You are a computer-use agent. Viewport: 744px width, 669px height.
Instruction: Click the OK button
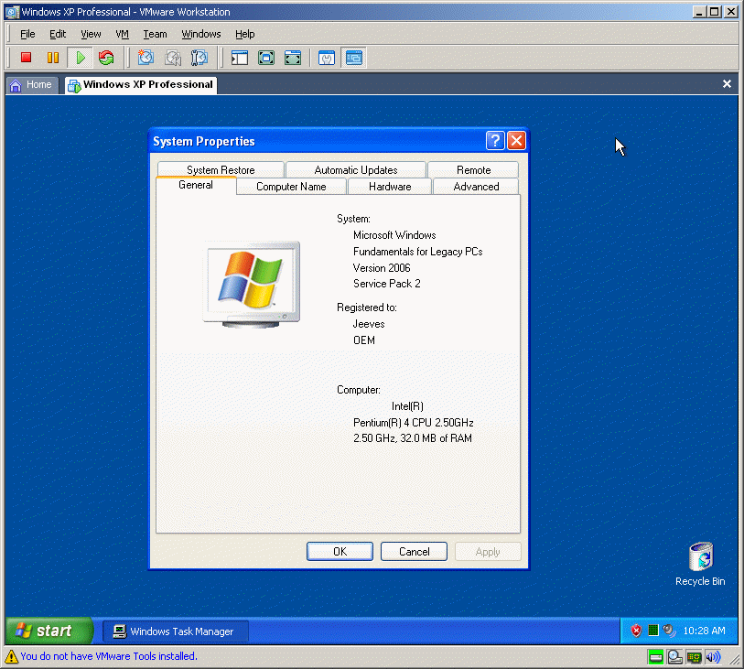pos(340,552)
